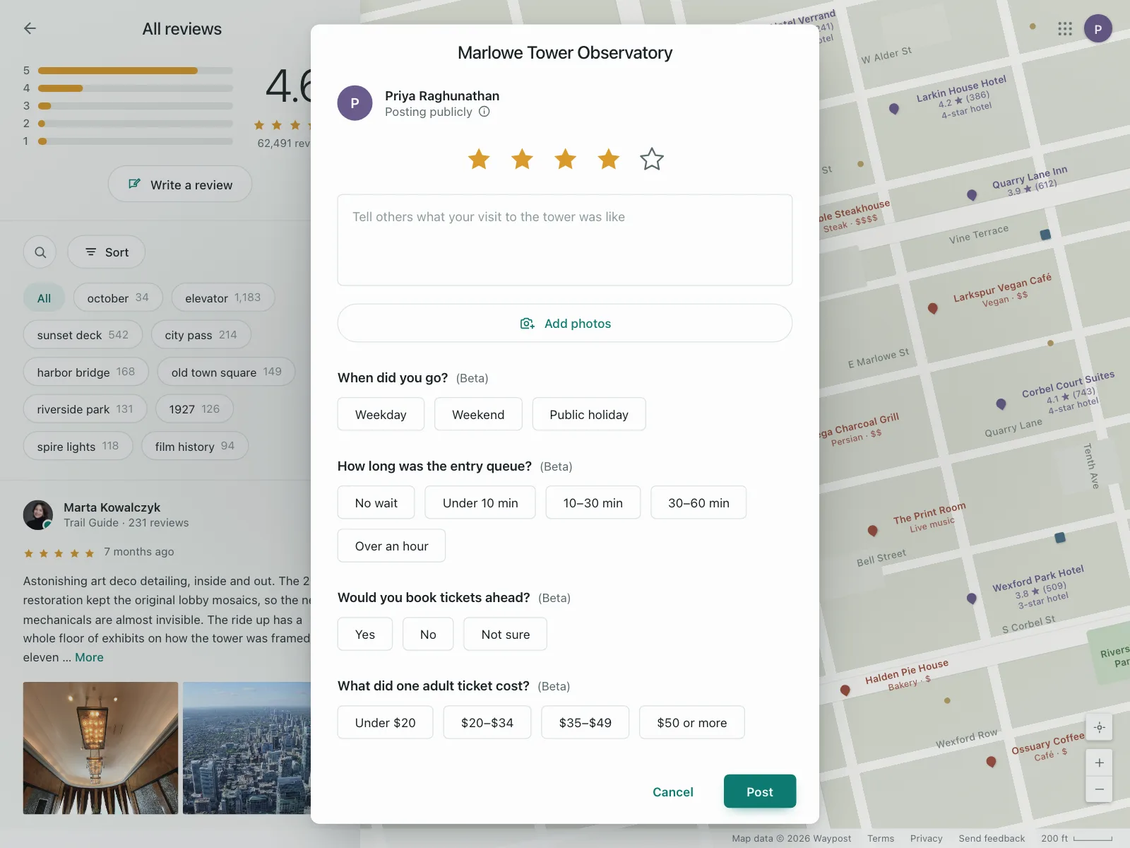Choose Public holiday for when you went

[589, 415]
